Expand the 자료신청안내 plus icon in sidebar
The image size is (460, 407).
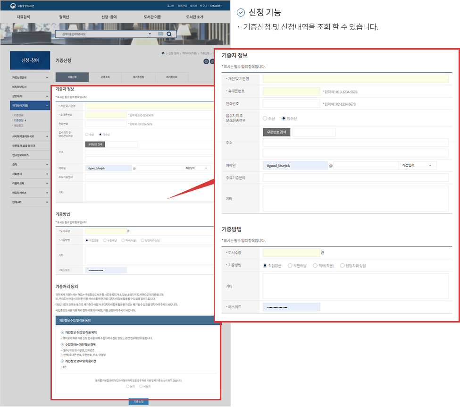pos(47,77)
